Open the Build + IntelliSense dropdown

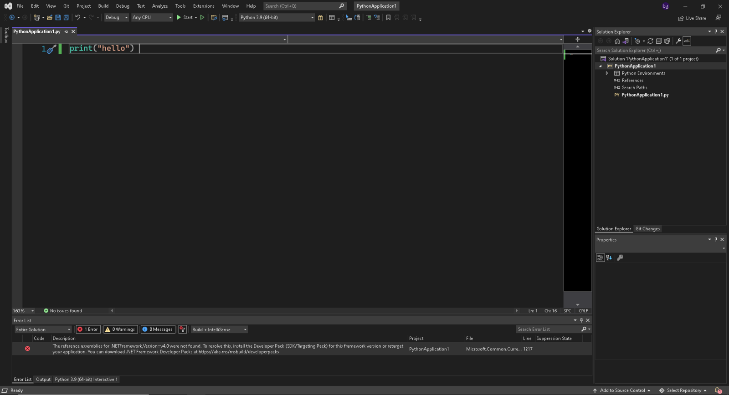click(x=219, y=329)
